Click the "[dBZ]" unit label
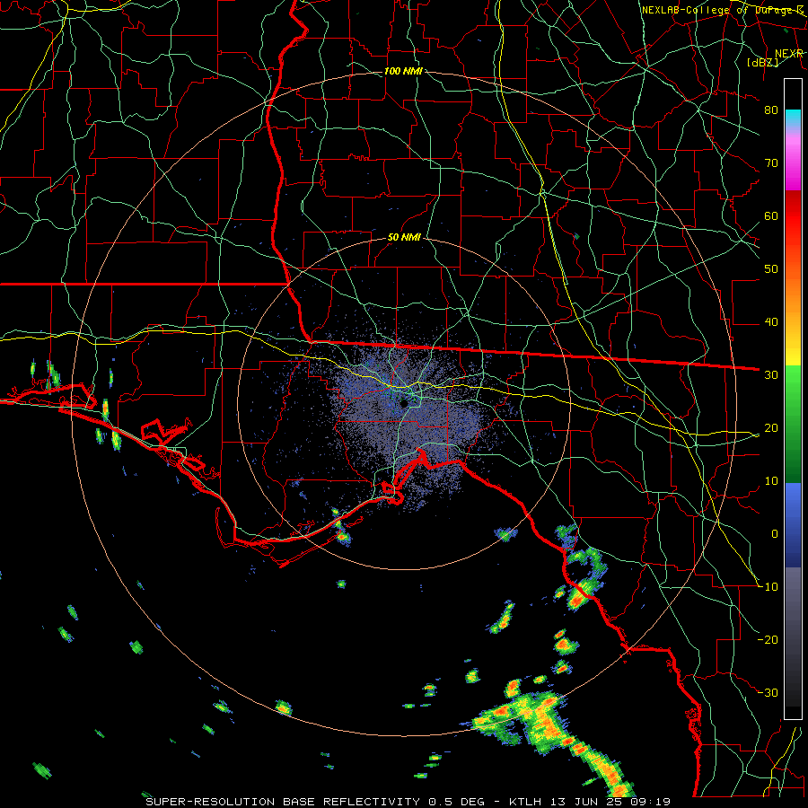This screenshot has width=808, height=808. 762,62
